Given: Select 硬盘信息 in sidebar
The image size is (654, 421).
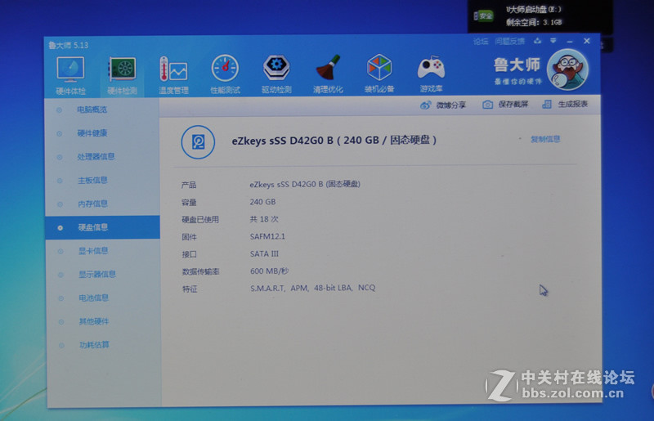Looking at the screenshot, I should click(103, 227).
